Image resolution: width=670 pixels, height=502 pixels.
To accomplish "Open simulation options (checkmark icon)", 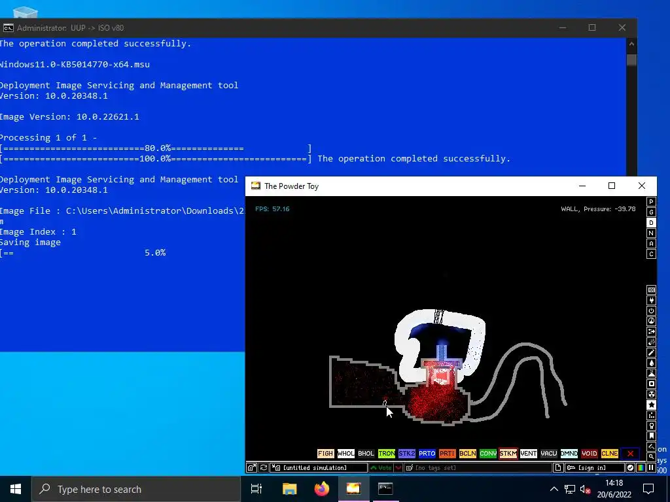I will tap(630, 468).
